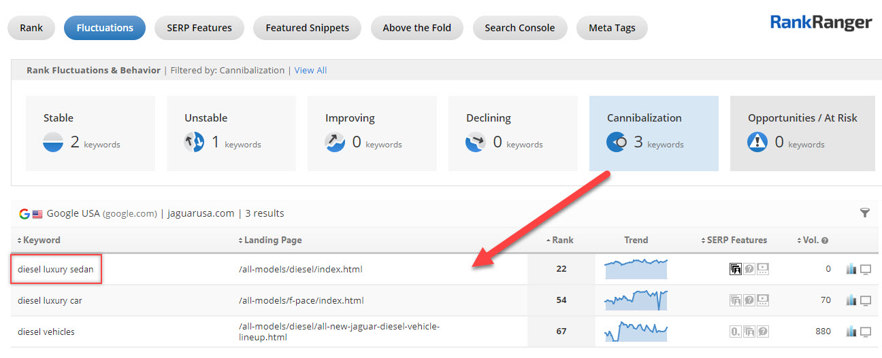882x358 pixels.
Task: Select the Opportunities / At Risk card
Action: (802, 133)
